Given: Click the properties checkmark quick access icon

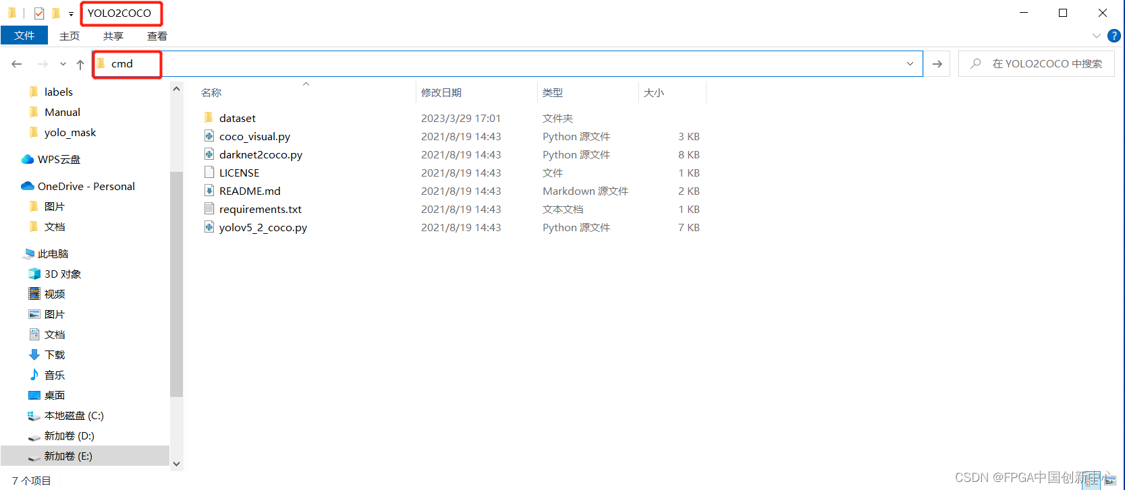Looking at the screenshot, I should pos(38,13).
